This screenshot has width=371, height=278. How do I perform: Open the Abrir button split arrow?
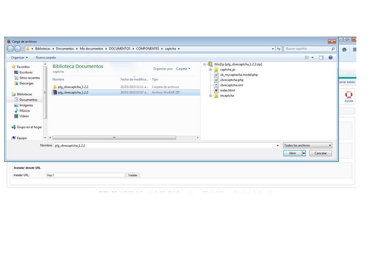click(x=304, y=153)
